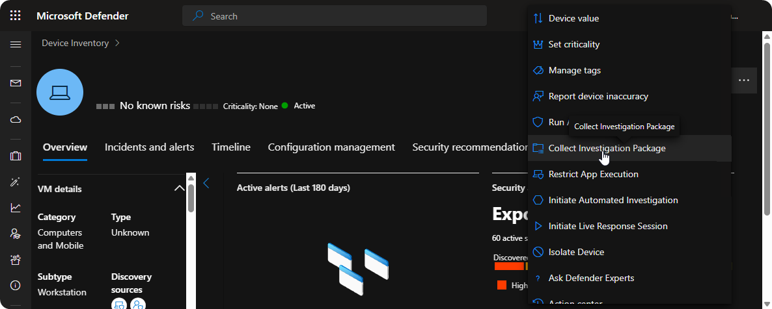This screenshot has width=772, height=309.
Task: Choose Collect Investigation Package menu item
Action: 607,148
